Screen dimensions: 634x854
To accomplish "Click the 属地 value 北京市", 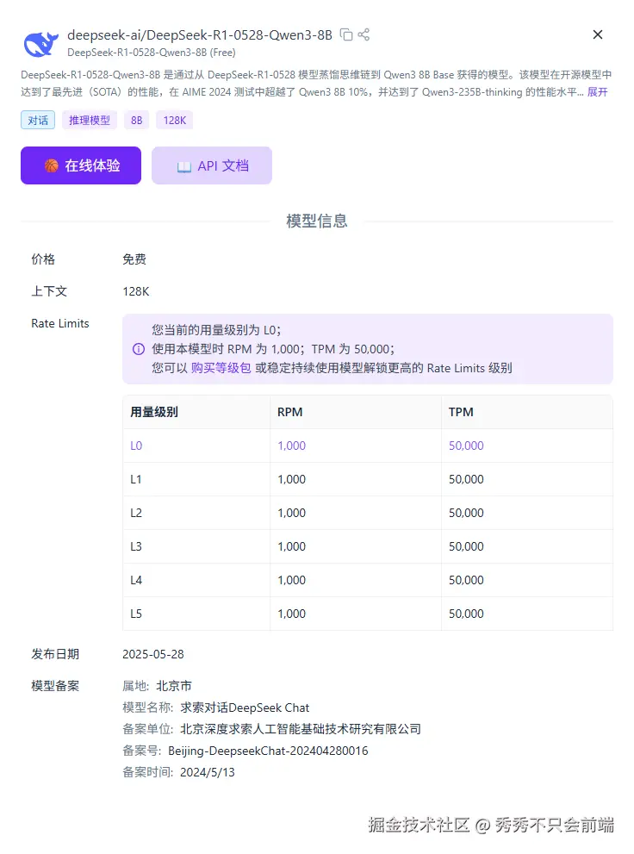I will pyautogui.click(x=174, y=686).
